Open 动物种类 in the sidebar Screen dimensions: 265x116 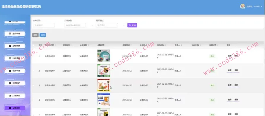[x=15, y=46]
